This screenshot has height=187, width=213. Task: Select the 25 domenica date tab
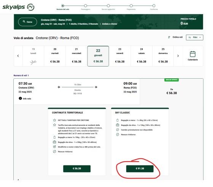coord(163,56)
